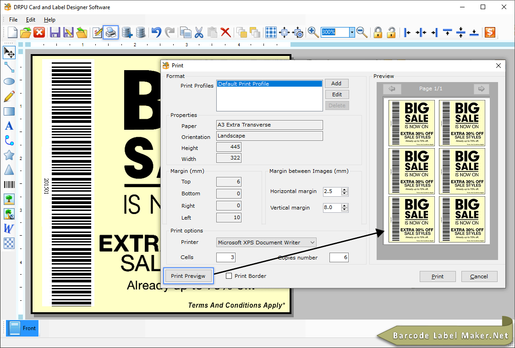Click the Copies number input field
Image resolution: width=515 pixels, height=348 pixels.
pos(339,257)
